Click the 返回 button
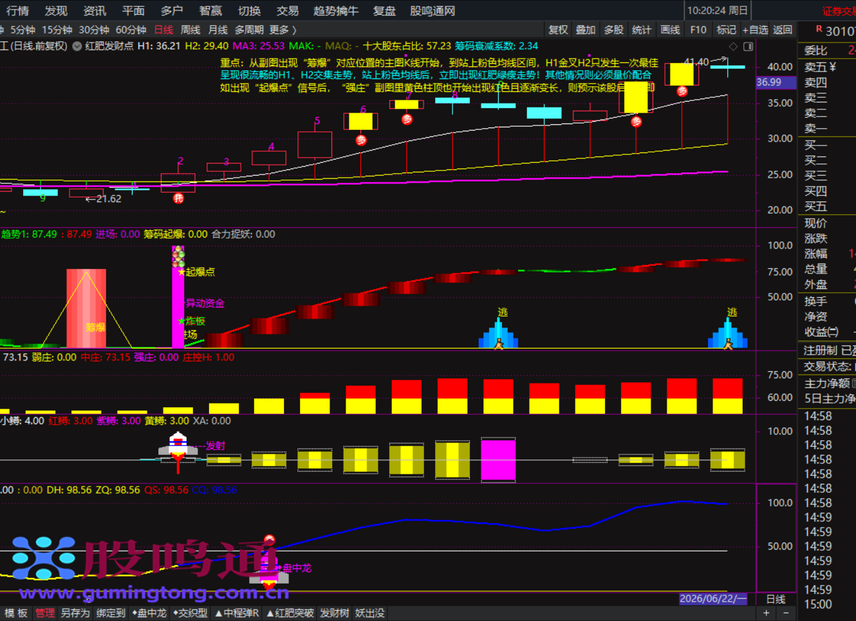This screenshot has height=621, width=856. (x=783, y=30)
